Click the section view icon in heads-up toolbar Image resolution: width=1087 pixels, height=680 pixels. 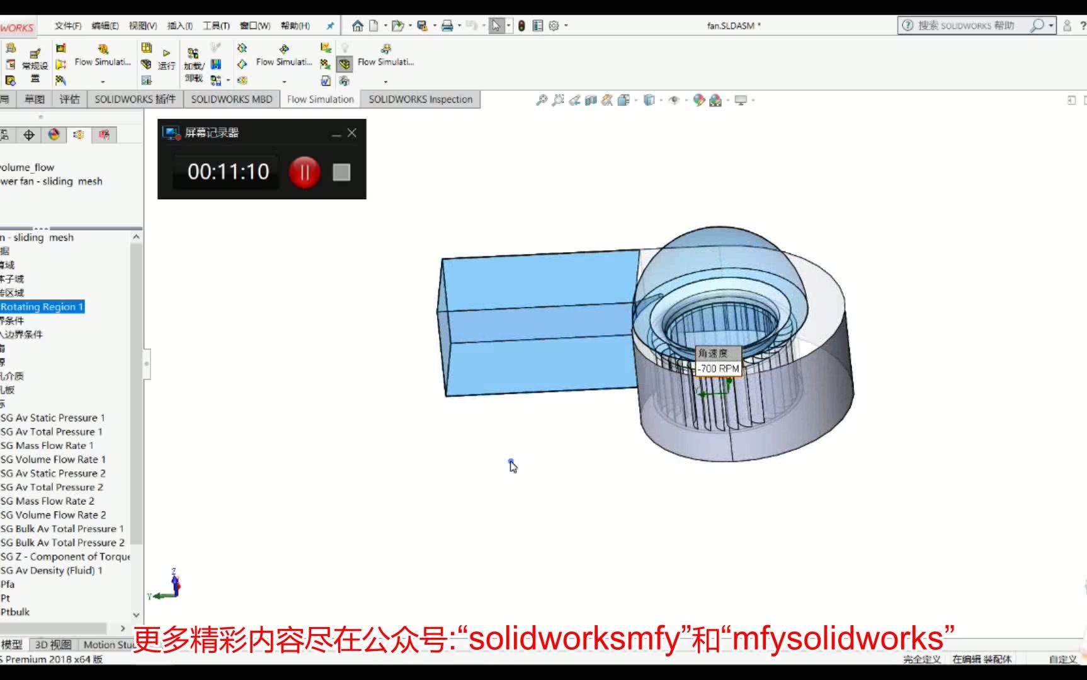click(x=591, y=100)
